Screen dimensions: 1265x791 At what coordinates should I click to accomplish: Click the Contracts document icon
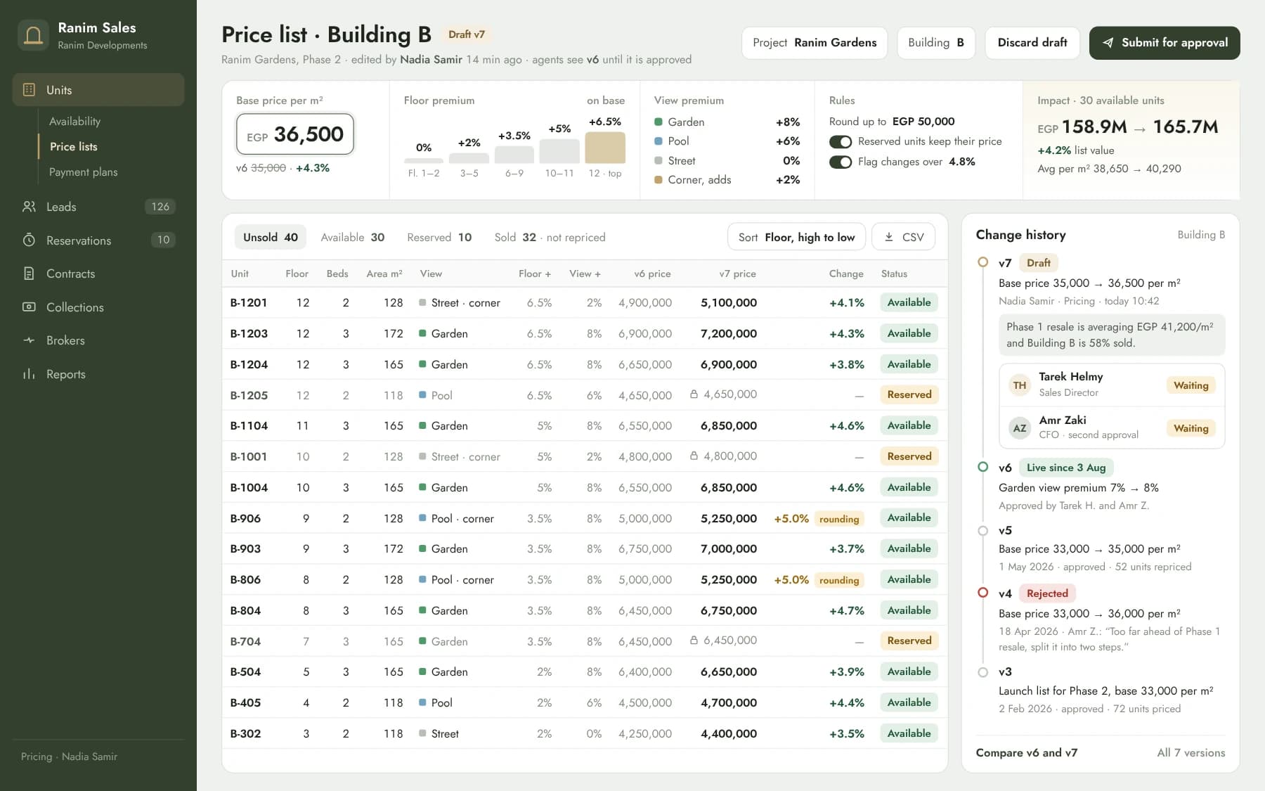click(x=29, y=274)
